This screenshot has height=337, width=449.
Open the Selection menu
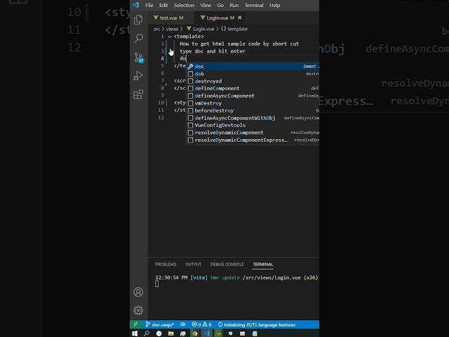pyautogui.click(x=184, y=5)
